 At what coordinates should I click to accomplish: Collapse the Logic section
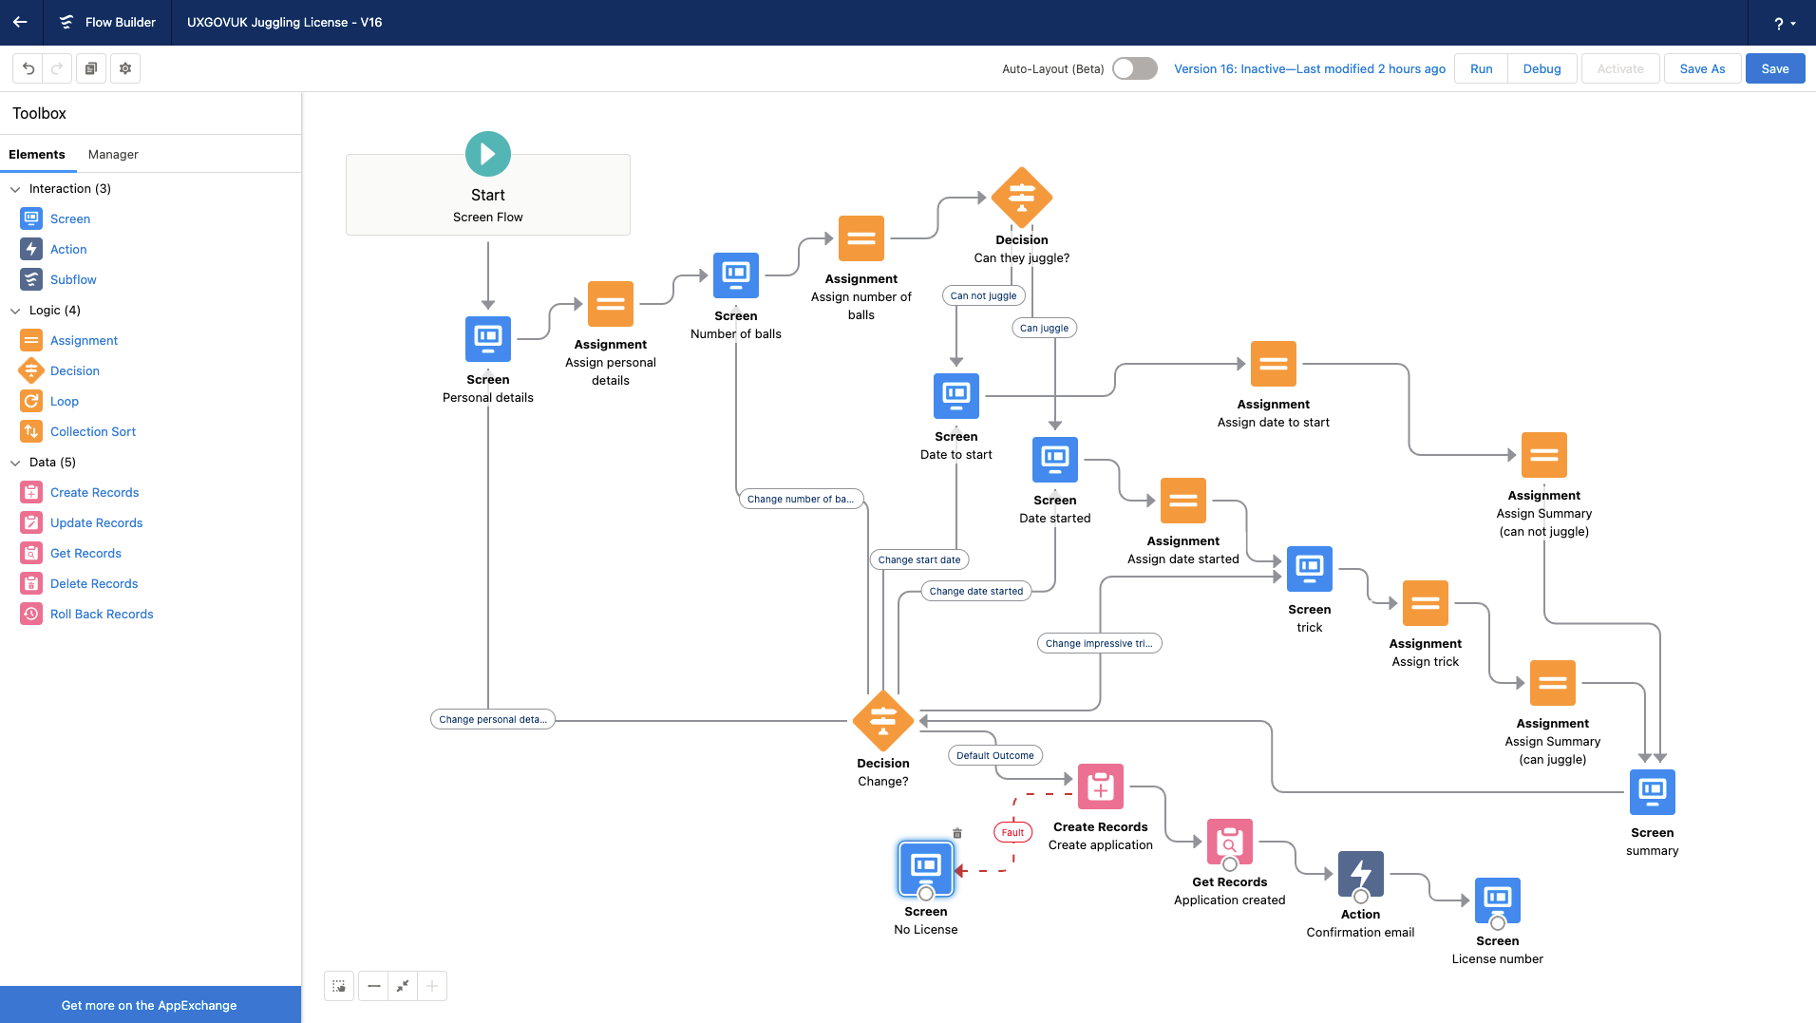[15, 310]
